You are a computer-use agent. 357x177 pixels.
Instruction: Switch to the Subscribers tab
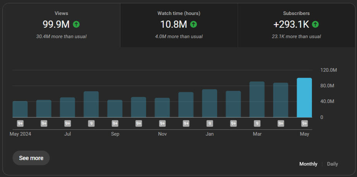pos(296,25)
